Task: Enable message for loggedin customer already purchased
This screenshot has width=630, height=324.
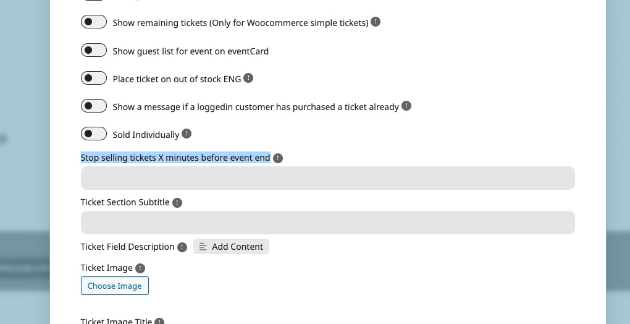Action: point(94,106)
